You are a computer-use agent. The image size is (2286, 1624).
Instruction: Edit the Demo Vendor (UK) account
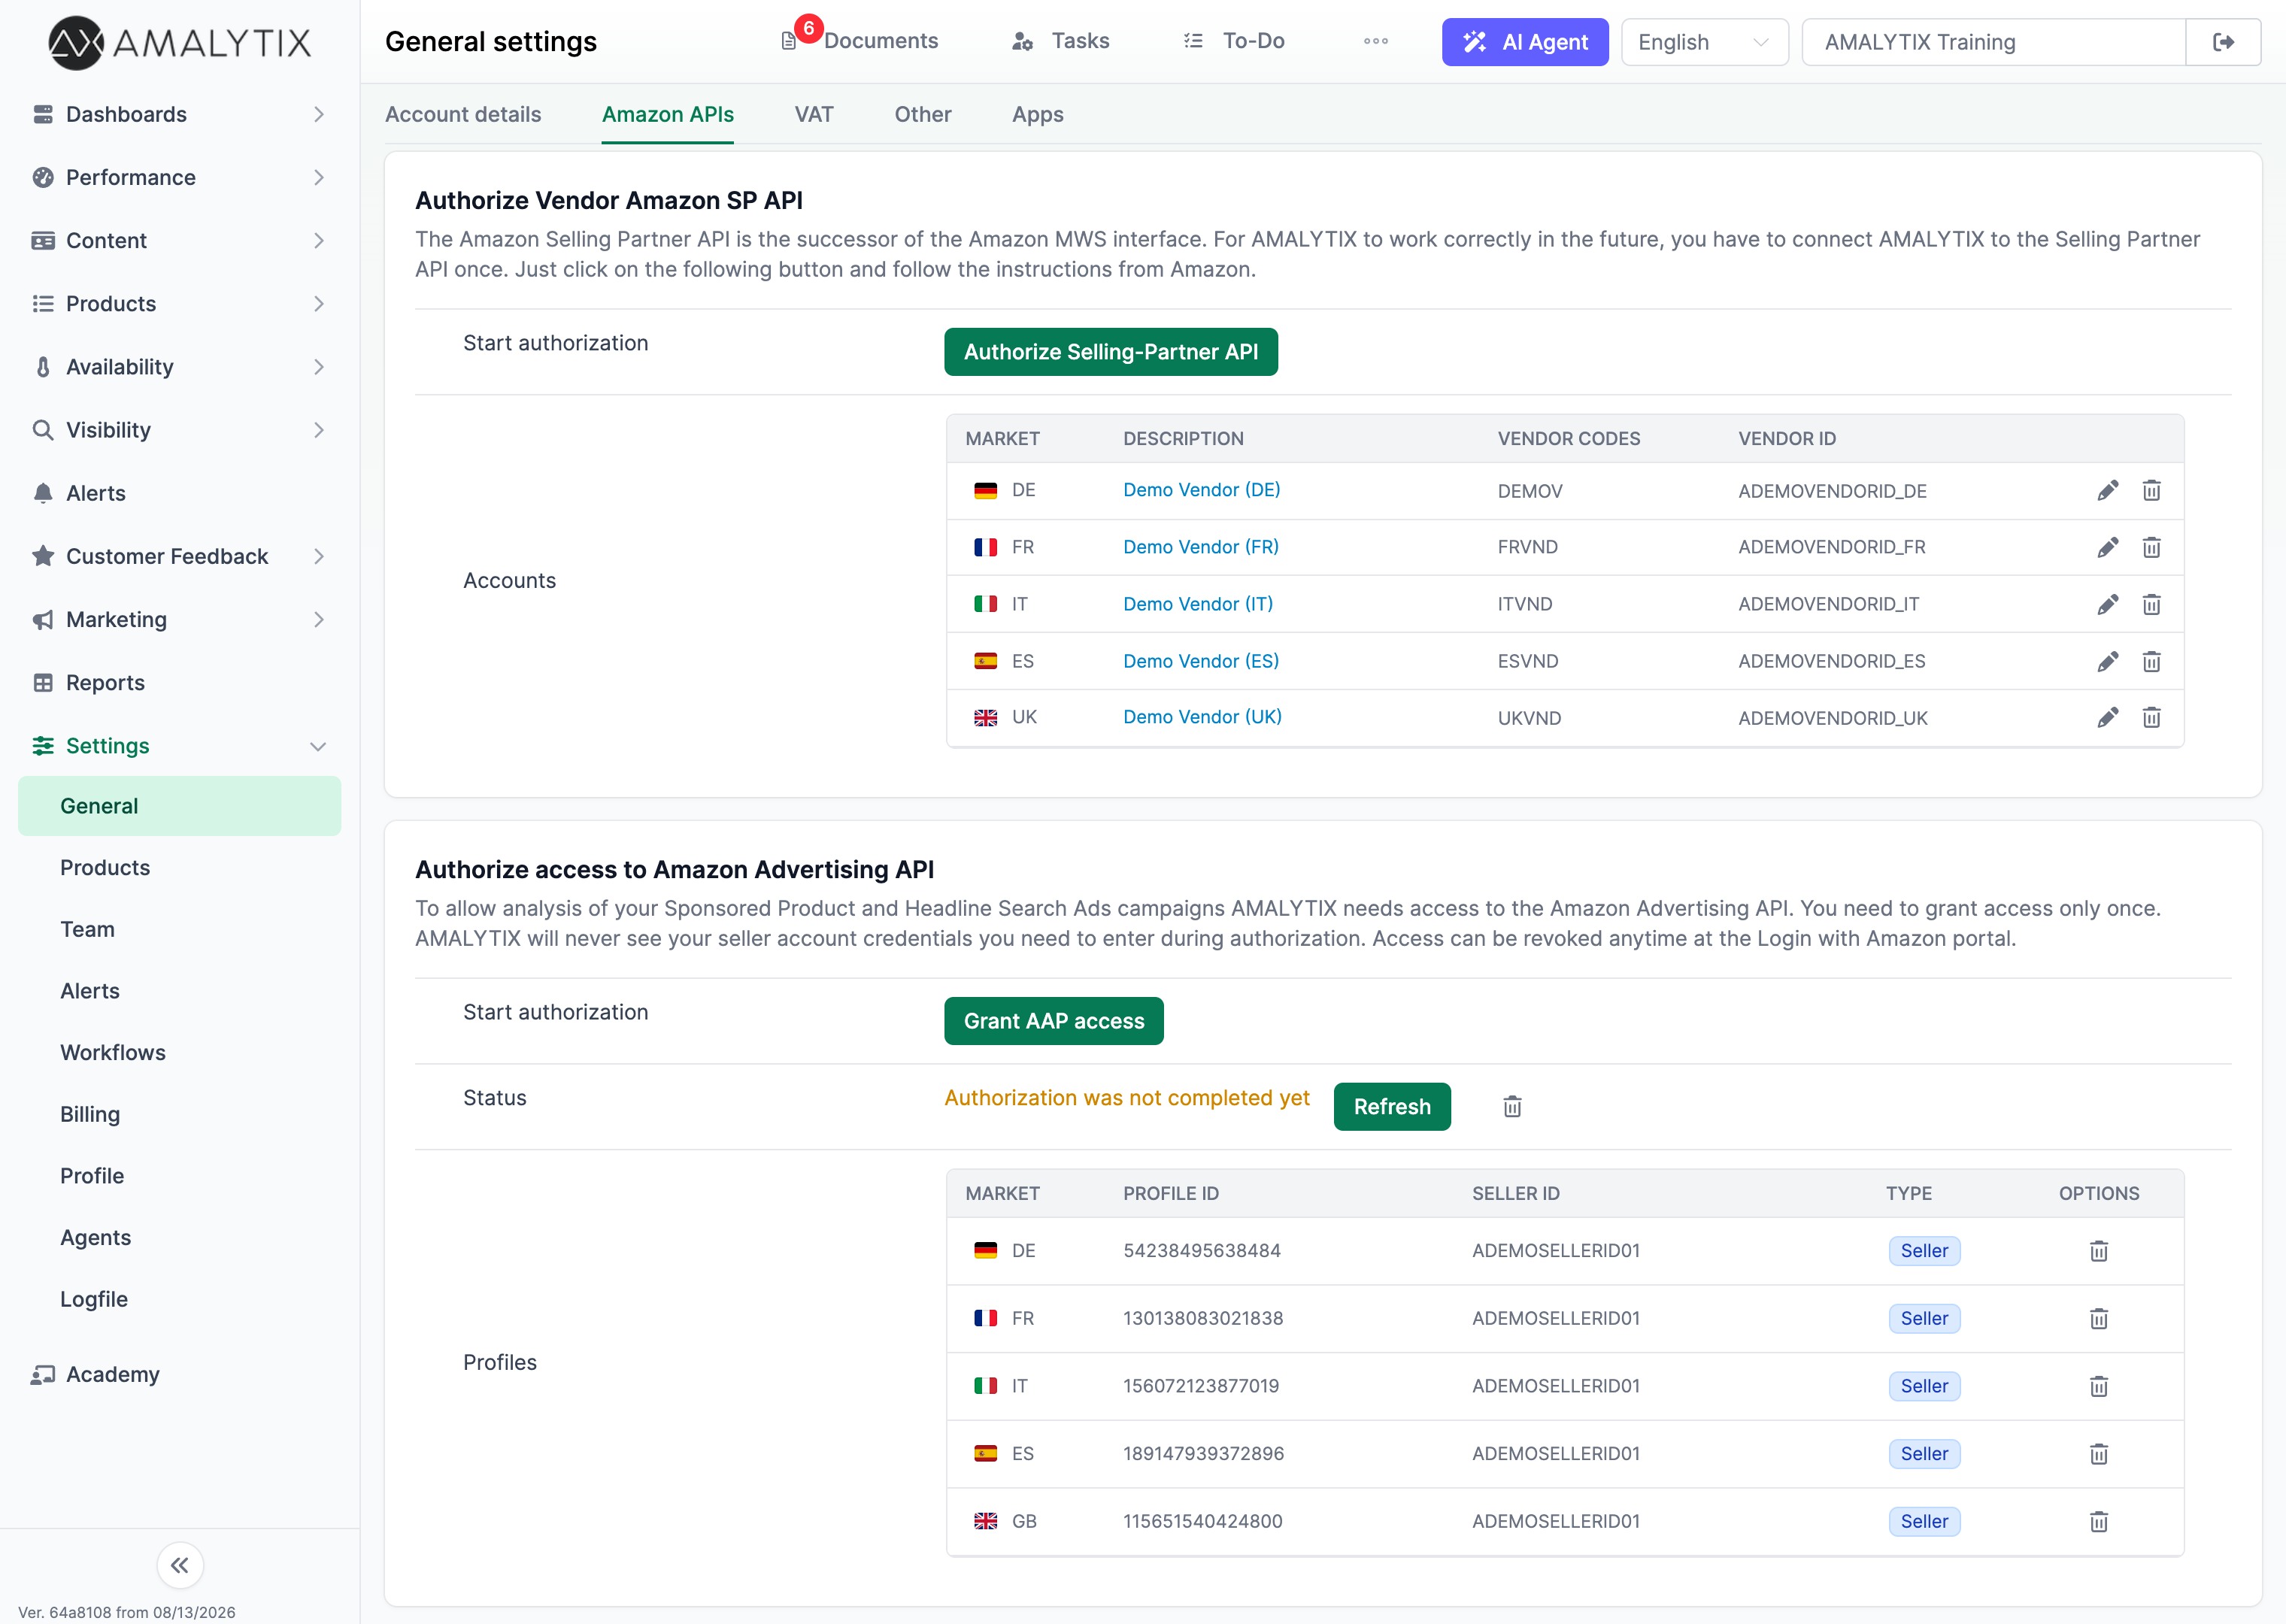click(2108, 717)
